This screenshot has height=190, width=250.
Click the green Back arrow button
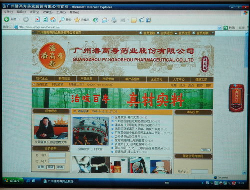pyautogui.click(x=7, y=19)
